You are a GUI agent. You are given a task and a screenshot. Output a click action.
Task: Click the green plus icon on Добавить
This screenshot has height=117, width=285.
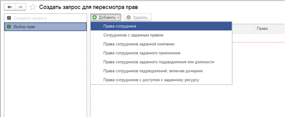[94, 17]
